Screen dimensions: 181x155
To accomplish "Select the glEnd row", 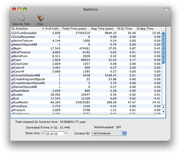I will pyautogui.click(x=86, y=98).
